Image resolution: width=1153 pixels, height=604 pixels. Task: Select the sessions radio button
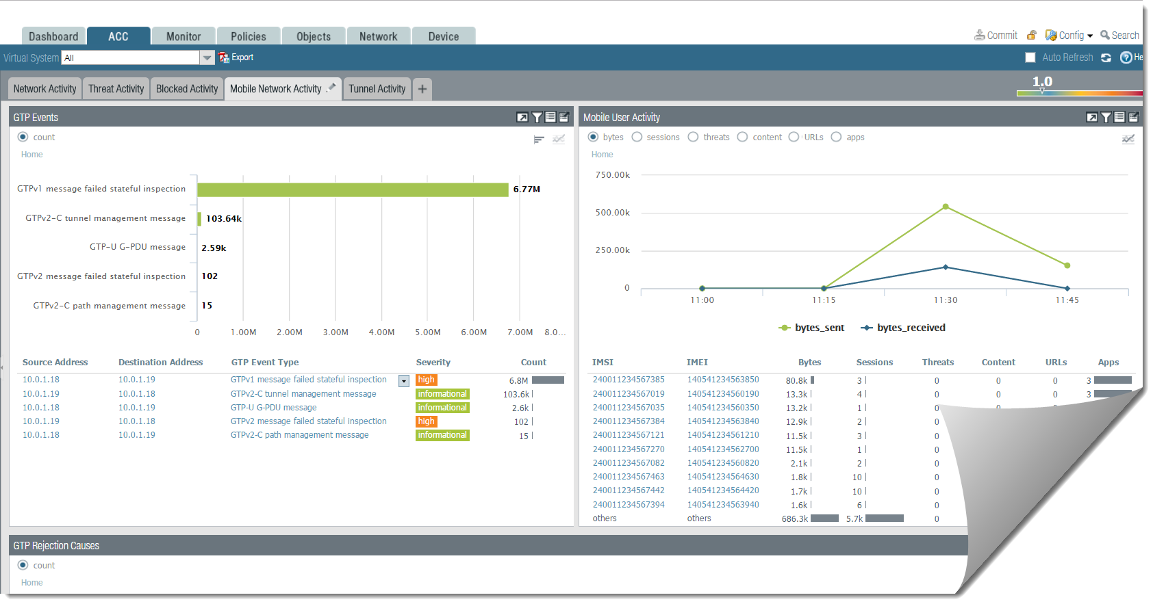(x=637, y=137)
